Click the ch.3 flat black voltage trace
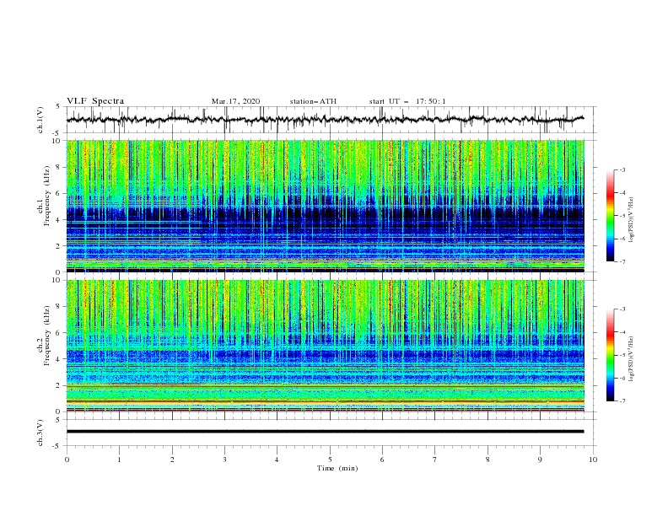 [325, 432]
